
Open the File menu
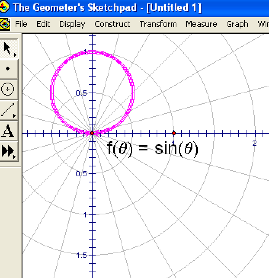[x=21, y=24]
